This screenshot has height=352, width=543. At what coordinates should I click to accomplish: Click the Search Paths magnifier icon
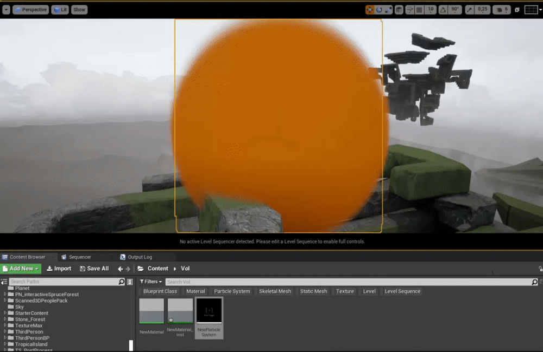click(122, 282)
